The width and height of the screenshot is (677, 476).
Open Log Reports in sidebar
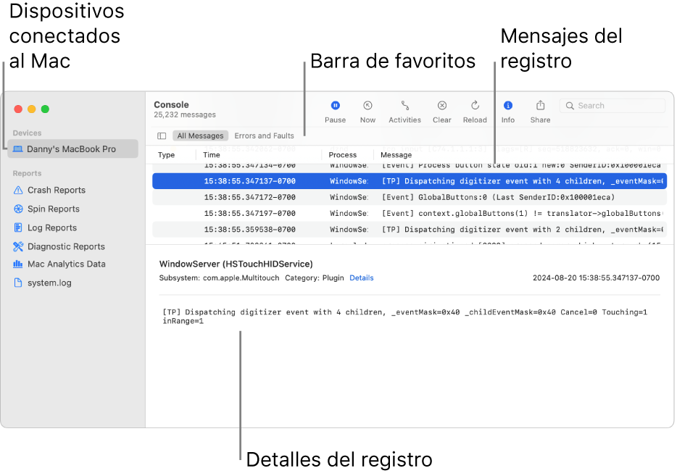tap(52, 228)
